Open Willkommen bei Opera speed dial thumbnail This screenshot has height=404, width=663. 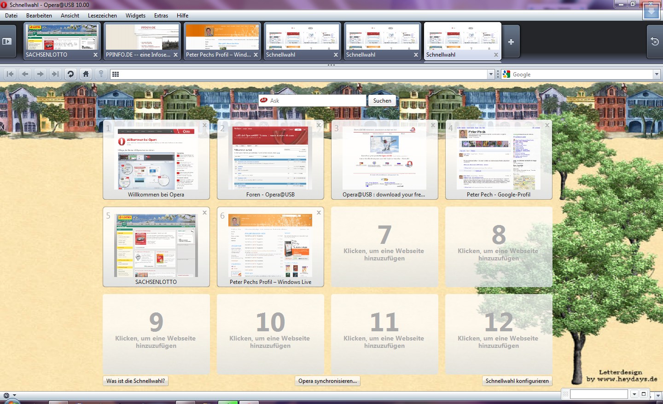point(156,159)
